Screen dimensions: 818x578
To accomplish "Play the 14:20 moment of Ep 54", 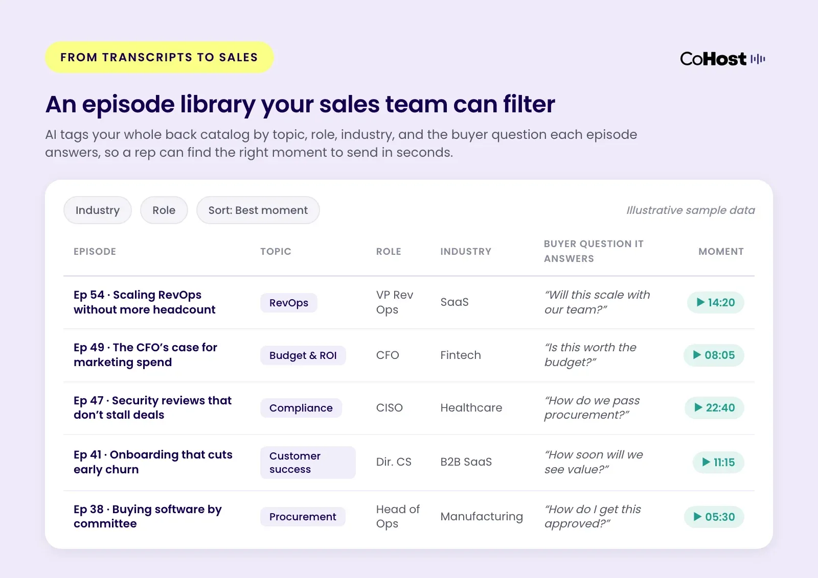I will click(715, 302).
